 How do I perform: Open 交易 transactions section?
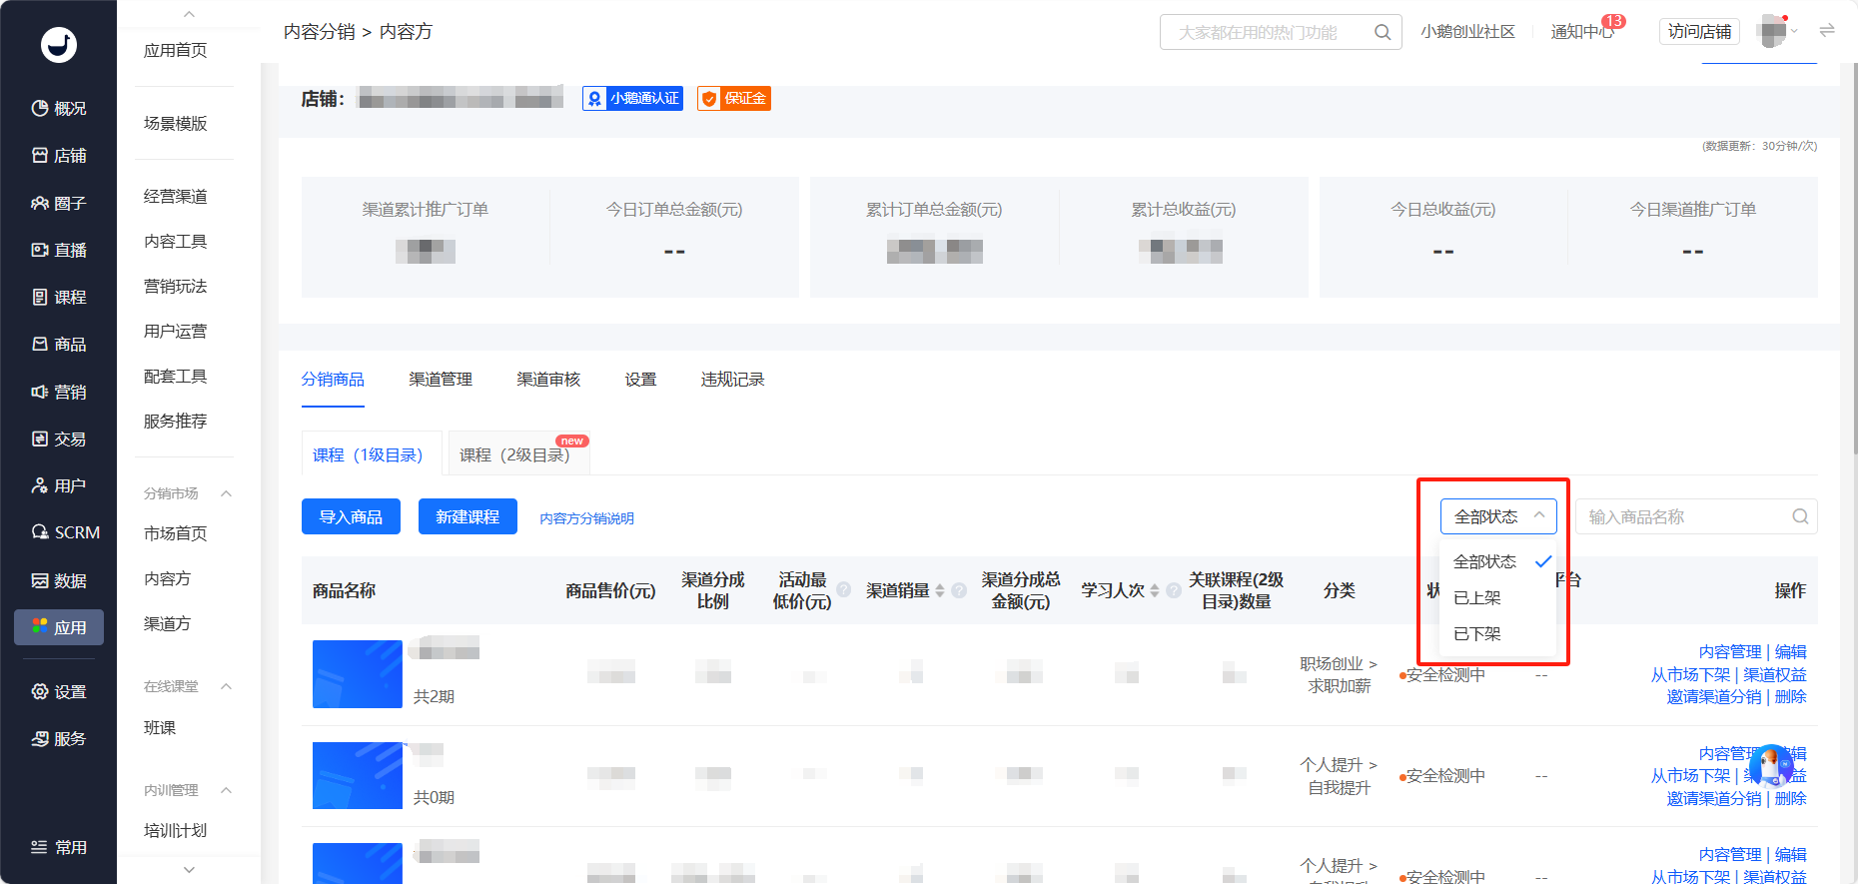[x=59, y=439]
